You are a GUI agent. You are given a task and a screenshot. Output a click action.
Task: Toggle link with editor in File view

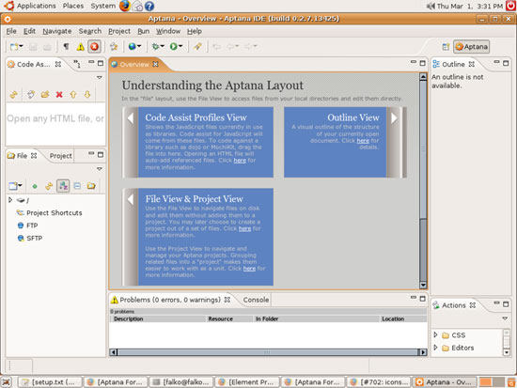coord(49,186)
